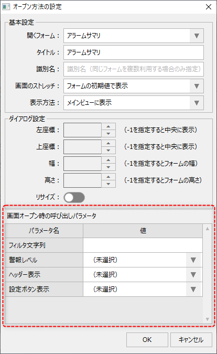Click the タイトル text field
The image size is (217, 354).
[134, 52]
